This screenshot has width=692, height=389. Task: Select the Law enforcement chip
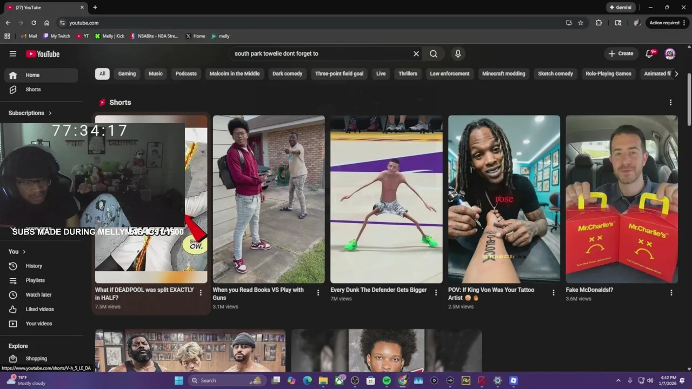[x=450, y=73]
